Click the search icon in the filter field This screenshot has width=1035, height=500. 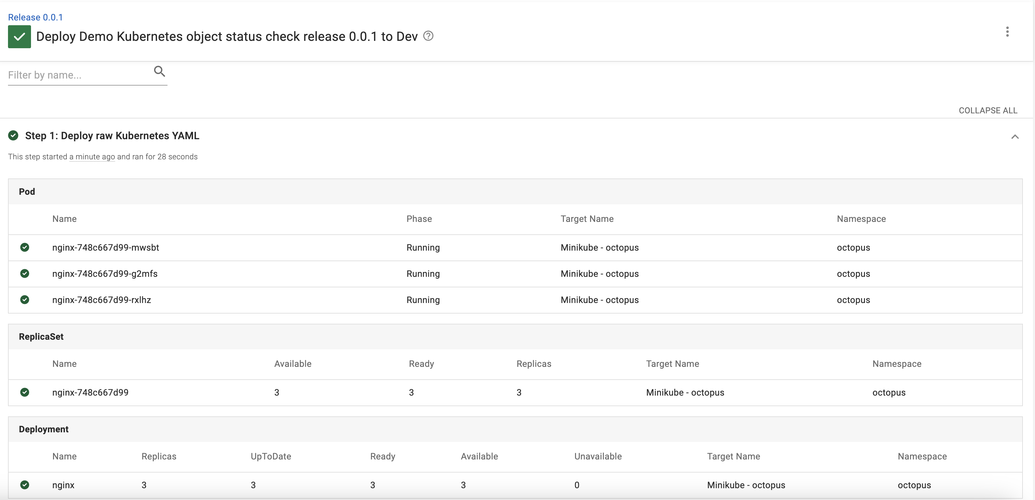(x=160, y=71)
